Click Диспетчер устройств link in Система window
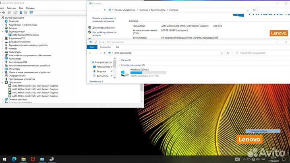Viewport: 290px width, 163px height. [x=104, y=28]
